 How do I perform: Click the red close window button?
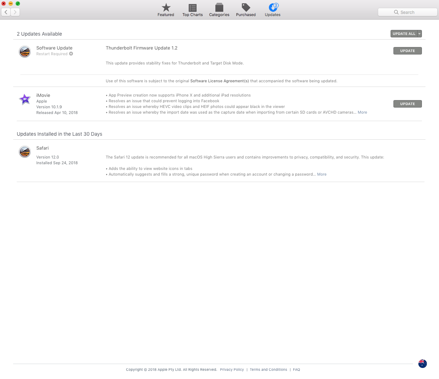(x=4, y=4)
